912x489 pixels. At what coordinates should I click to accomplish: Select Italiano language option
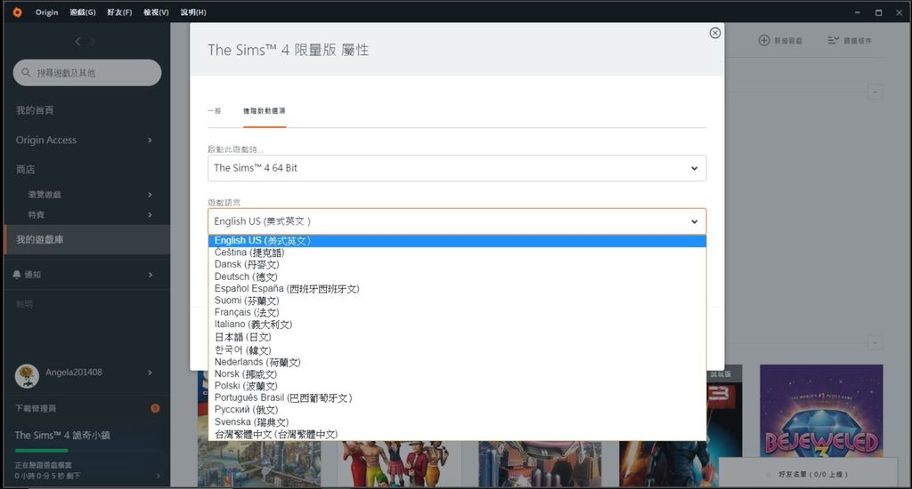pyautogui.click(x=457, y=324)
